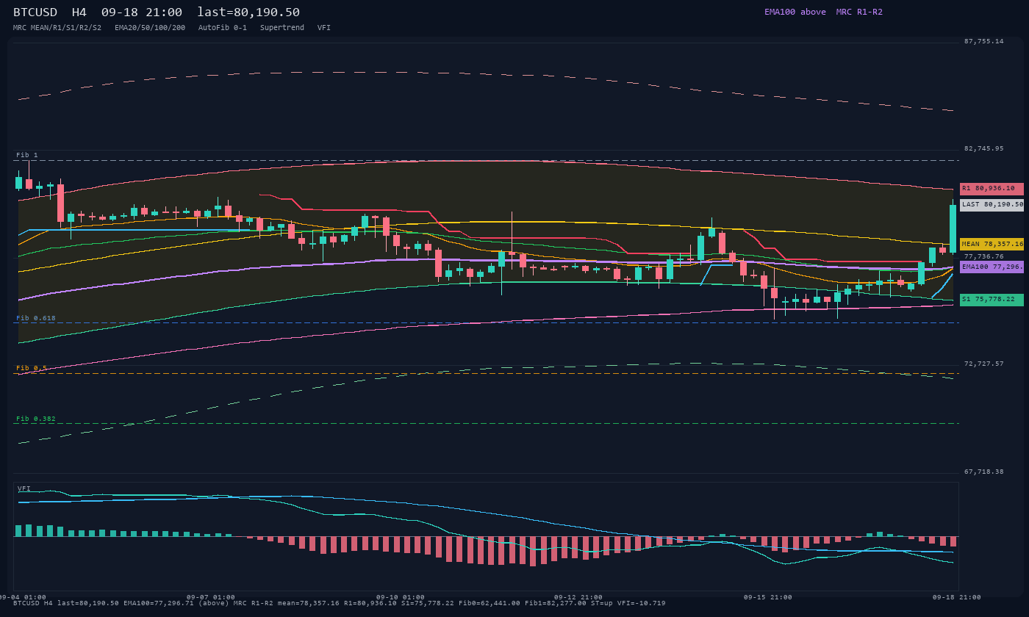The image size is (1029, 617).
Task: Click the orange 'Fib 0.5' level label
Action: point(32,368)
